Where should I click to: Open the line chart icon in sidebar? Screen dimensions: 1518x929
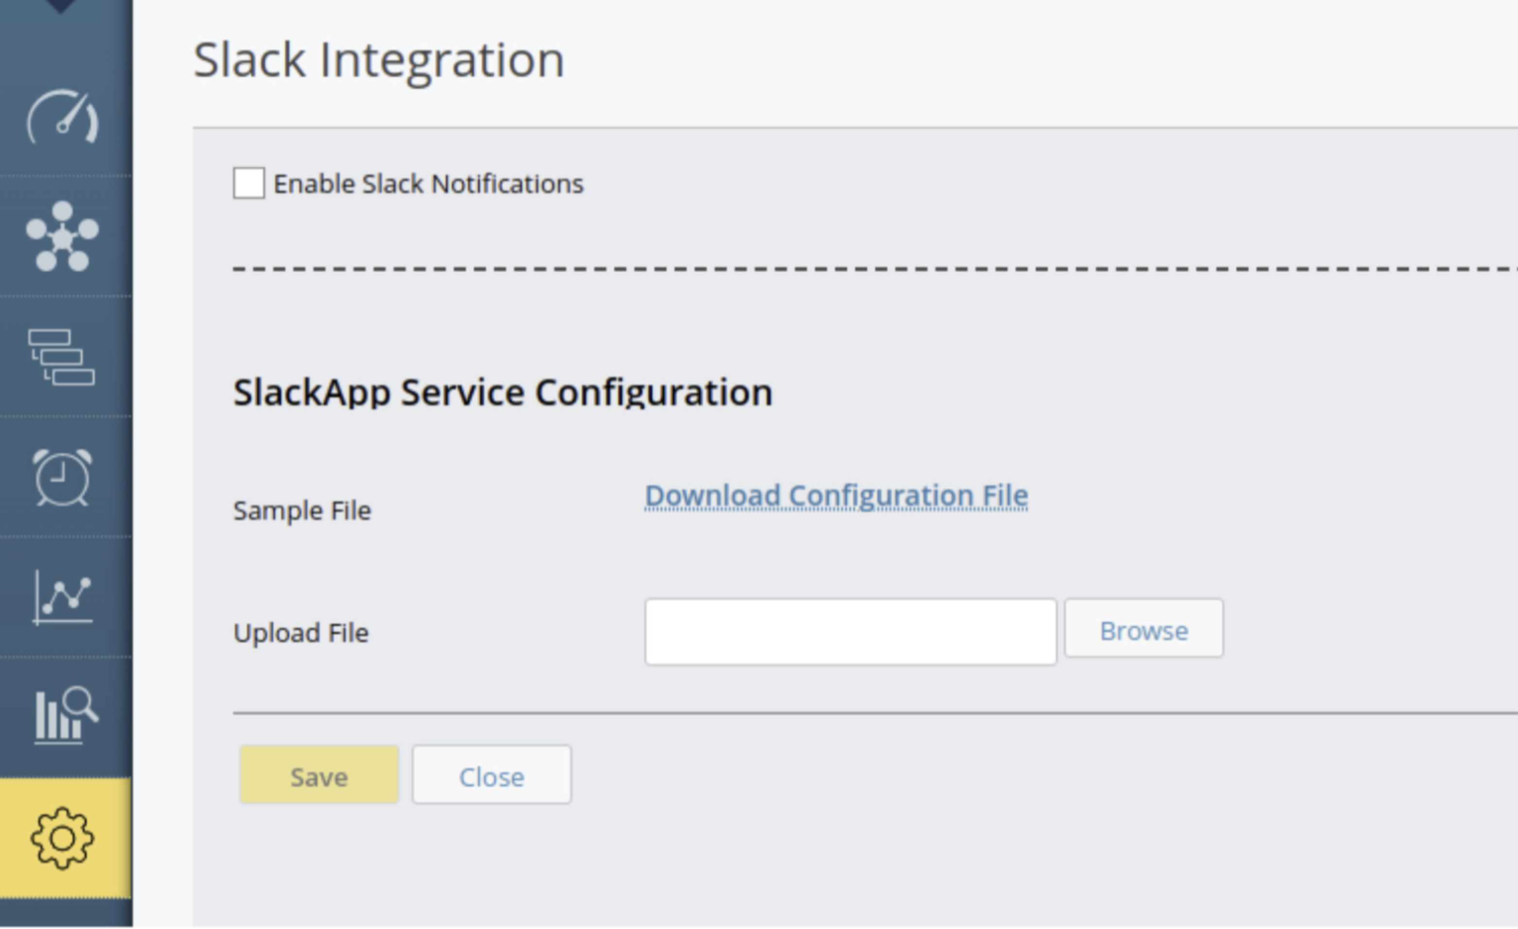click(62, 598)
